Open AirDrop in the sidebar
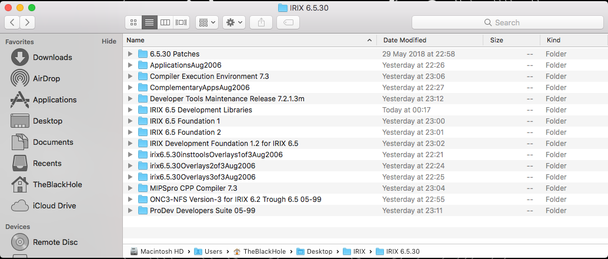 pyautogui.click(x=46, y=79)
